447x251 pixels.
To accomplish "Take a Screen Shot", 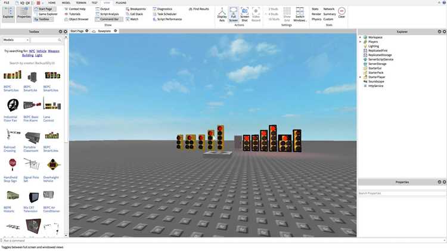I will click(244, 14).
